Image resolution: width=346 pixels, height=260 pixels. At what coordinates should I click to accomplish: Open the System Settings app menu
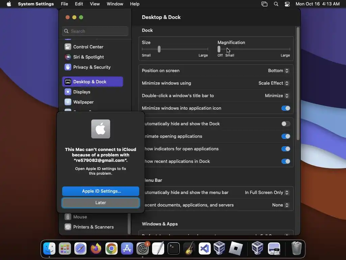click(36, 4)
